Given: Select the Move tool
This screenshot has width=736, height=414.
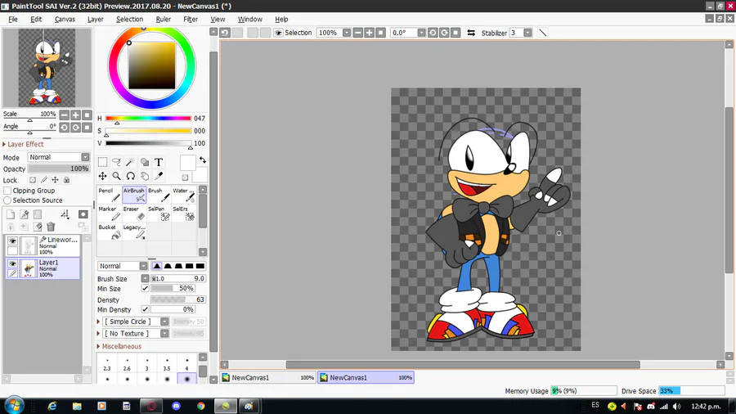Looking at the screenshot, I should coord(102,177).
